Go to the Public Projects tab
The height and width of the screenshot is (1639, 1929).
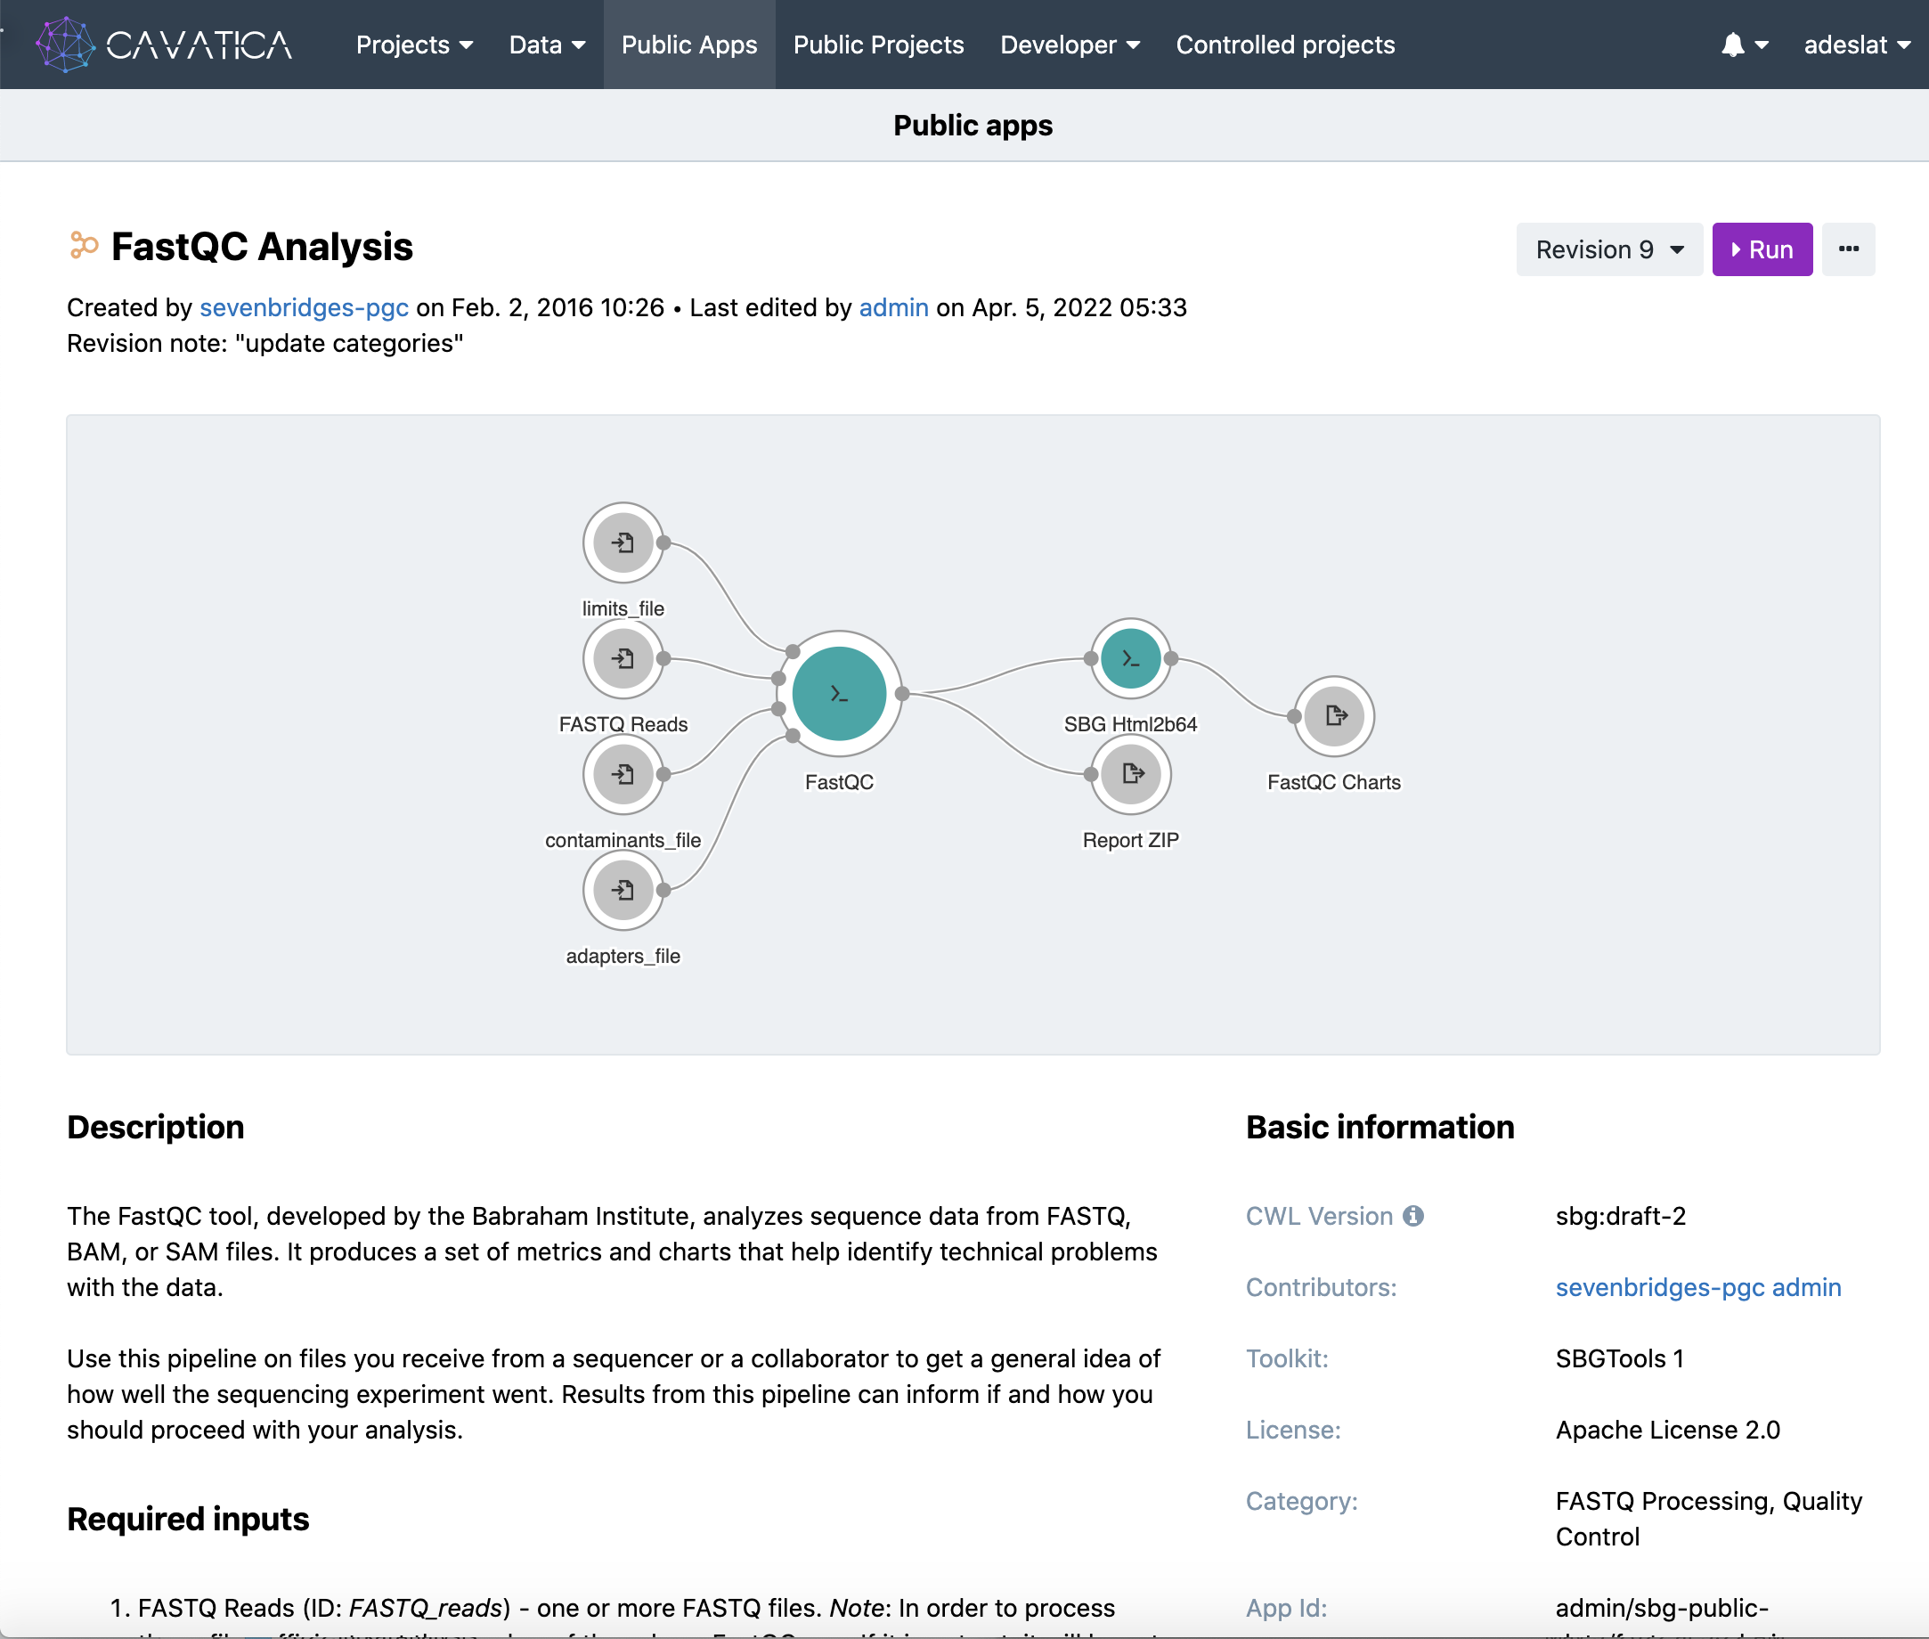(877, 45)
